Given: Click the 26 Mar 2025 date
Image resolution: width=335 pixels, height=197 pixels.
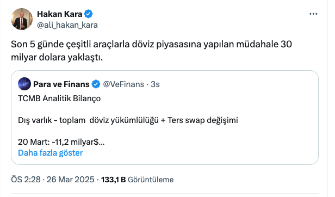Looking at the screenshot, I should (70, 180).
